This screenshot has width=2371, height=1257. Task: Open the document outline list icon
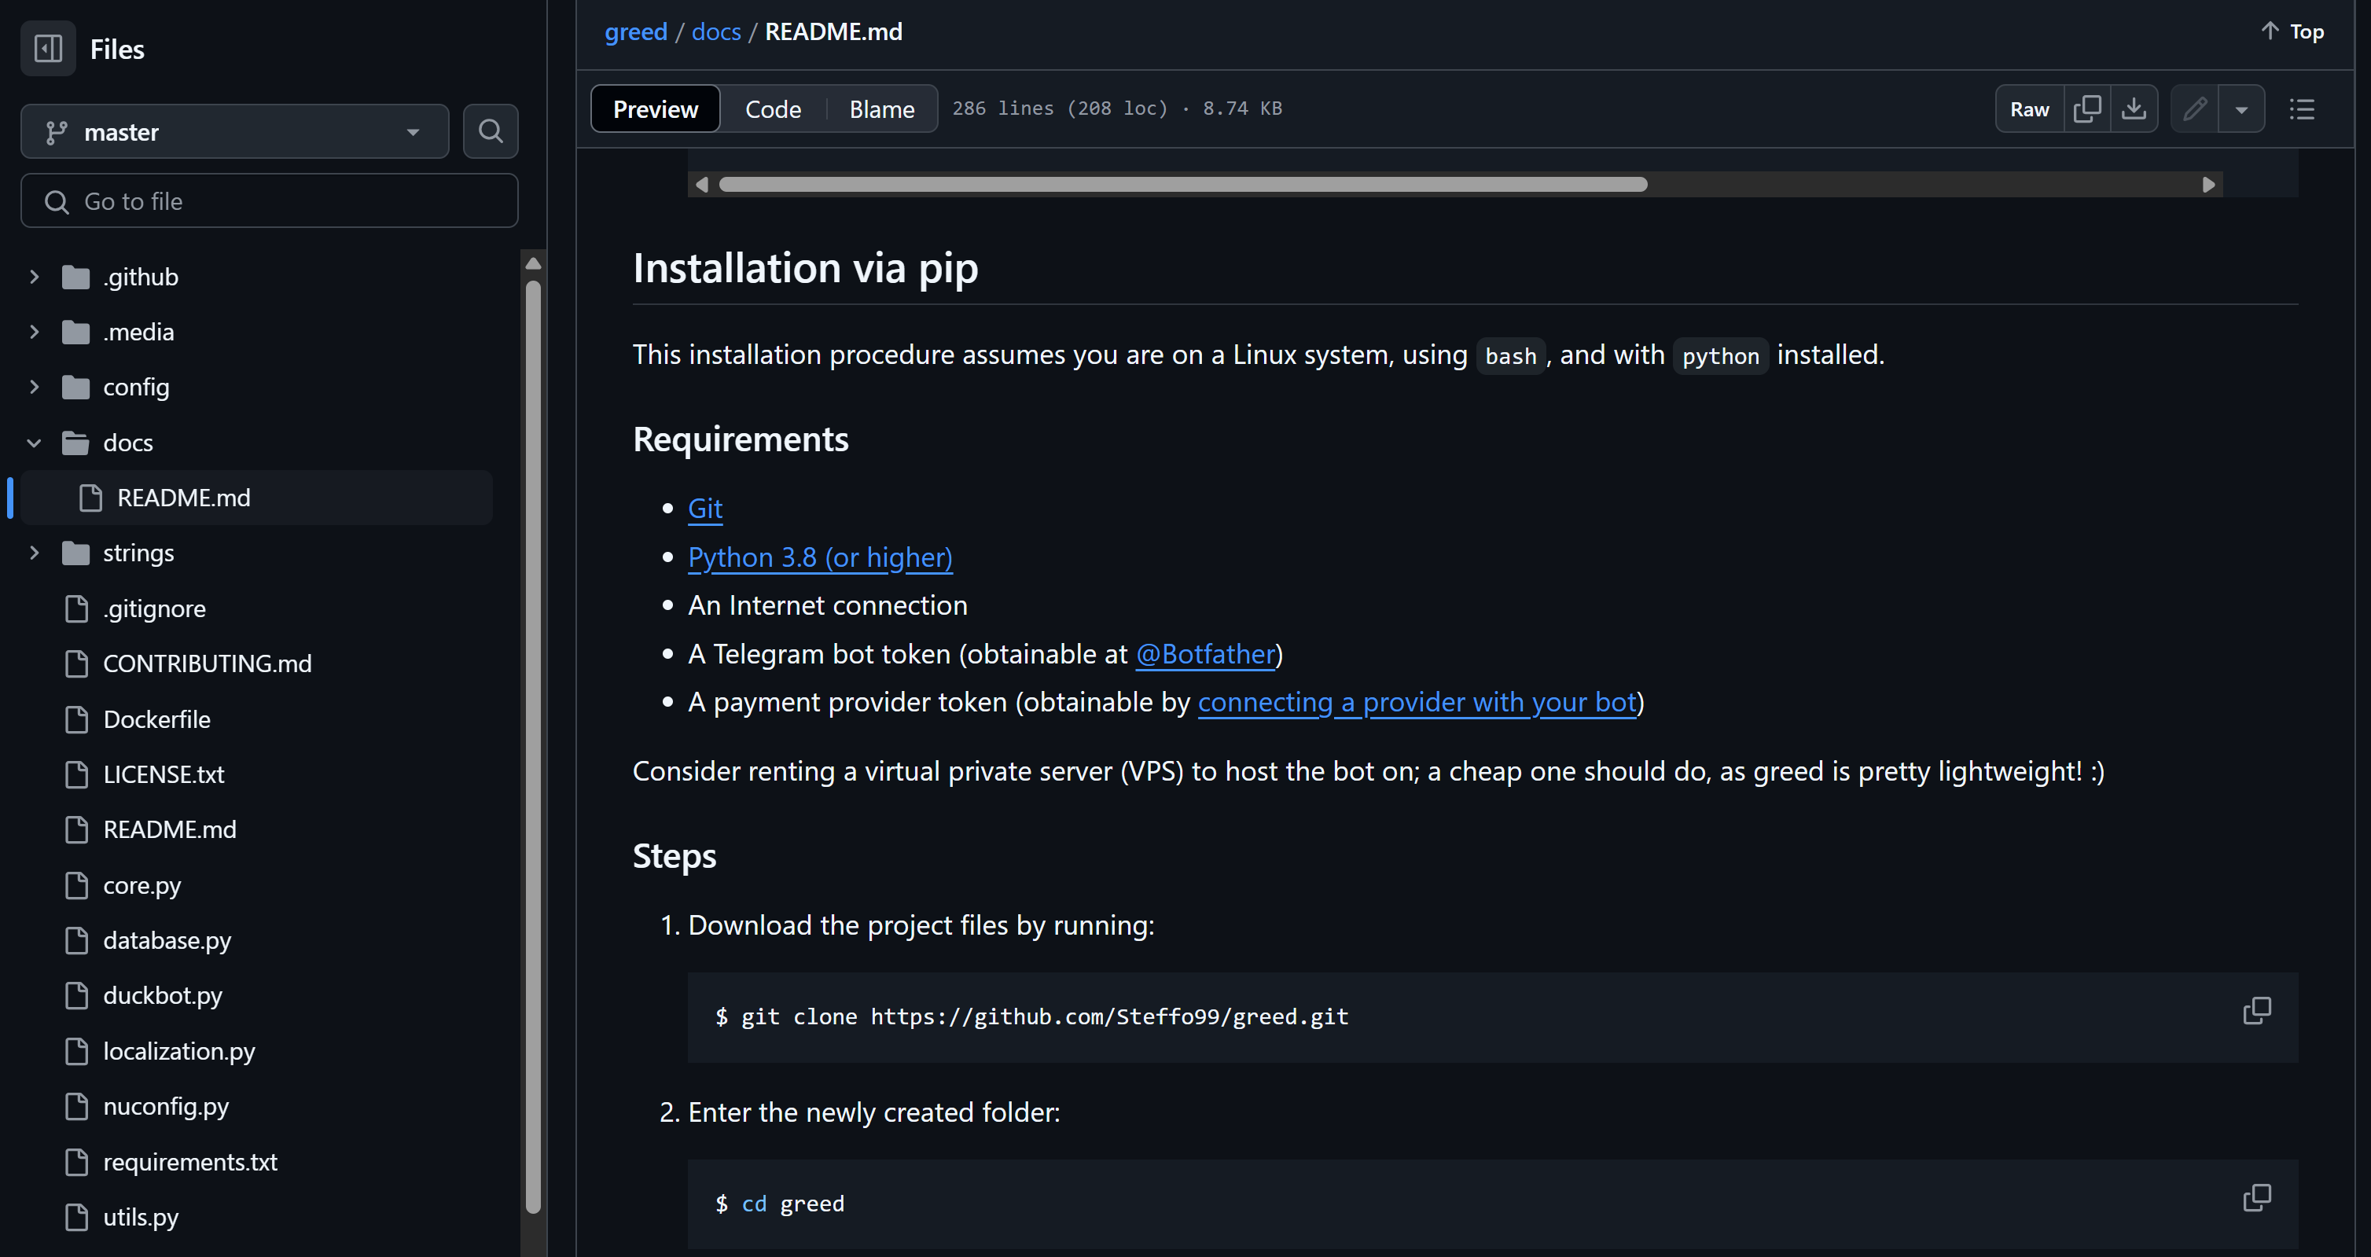click(2301, 108)
